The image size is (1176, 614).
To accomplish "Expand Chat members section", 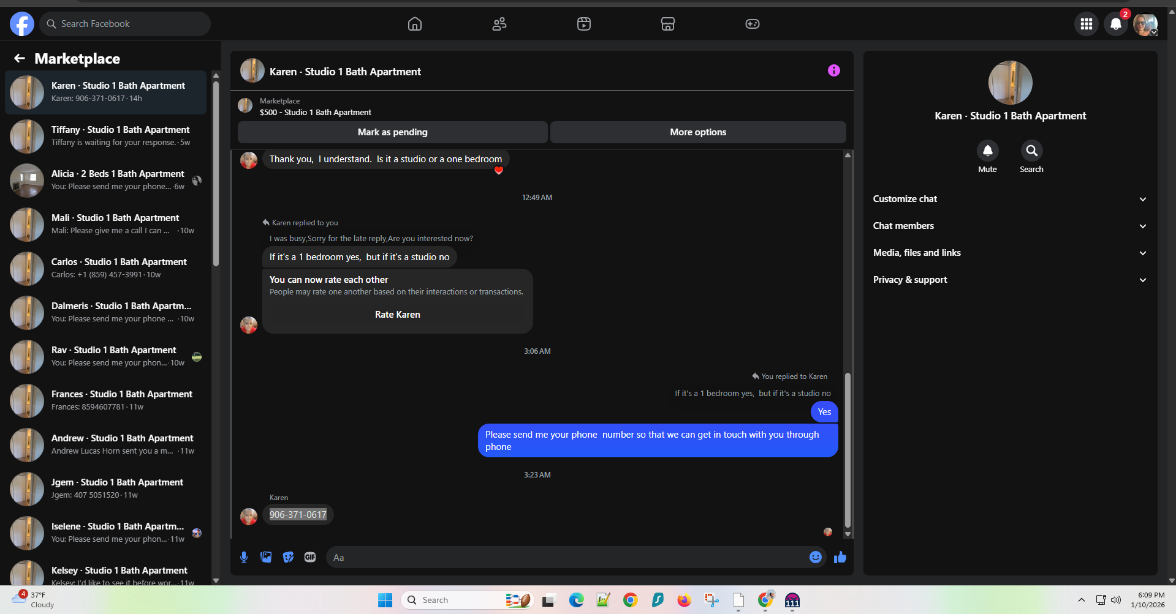I will pos(1010,226).
